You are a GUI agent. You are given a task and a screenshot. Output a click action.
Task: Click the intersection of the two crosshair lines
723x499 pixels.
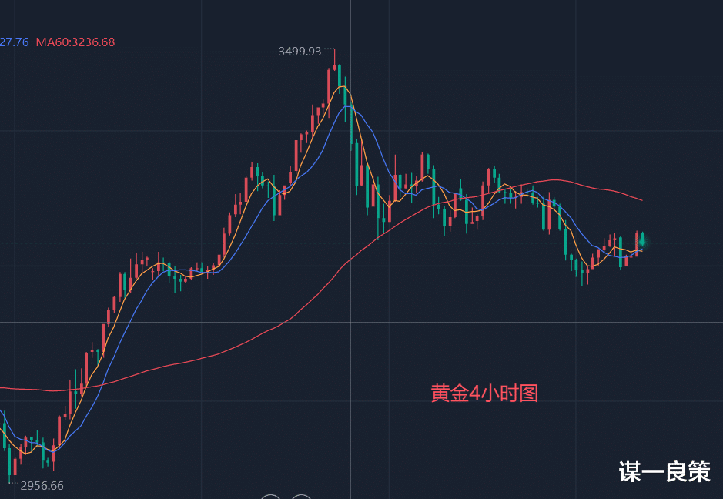pyautogui.click(x=350, y=323)
